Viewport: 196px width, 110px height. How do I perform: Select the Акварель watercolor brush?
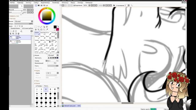click(x=54, y=33)
